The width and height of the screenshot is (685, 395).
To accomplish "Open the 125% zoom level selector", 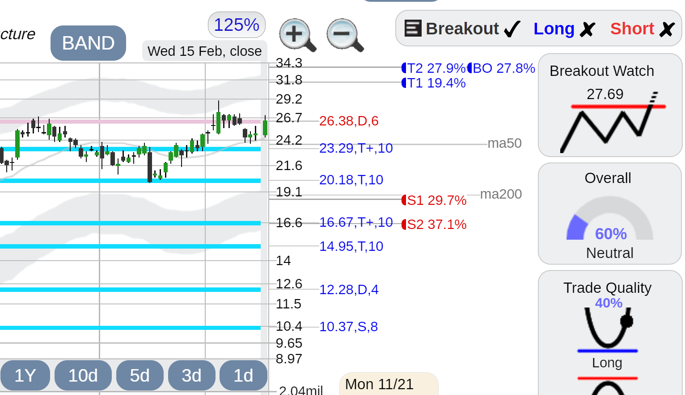I will point(237,25).
